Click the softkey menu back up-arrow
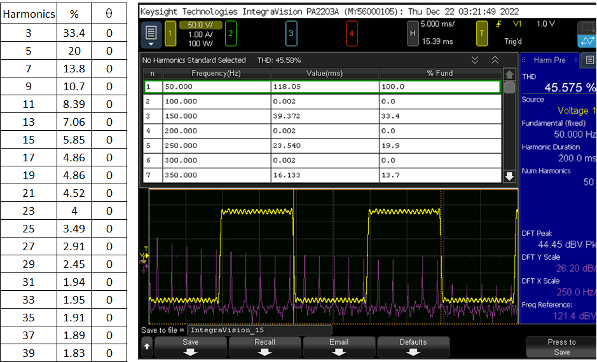 coord(147,347)
